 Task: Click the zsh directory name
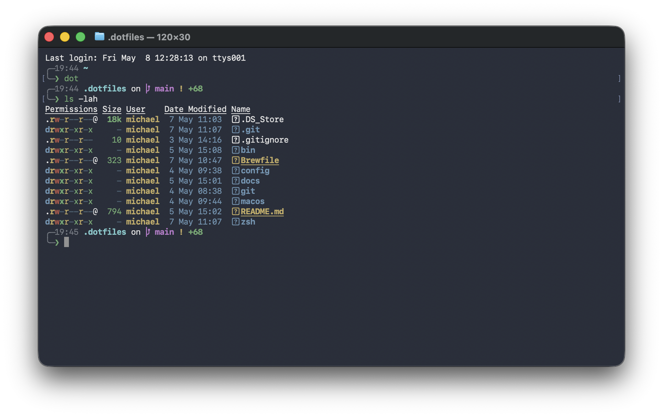[x=248, y=222]
